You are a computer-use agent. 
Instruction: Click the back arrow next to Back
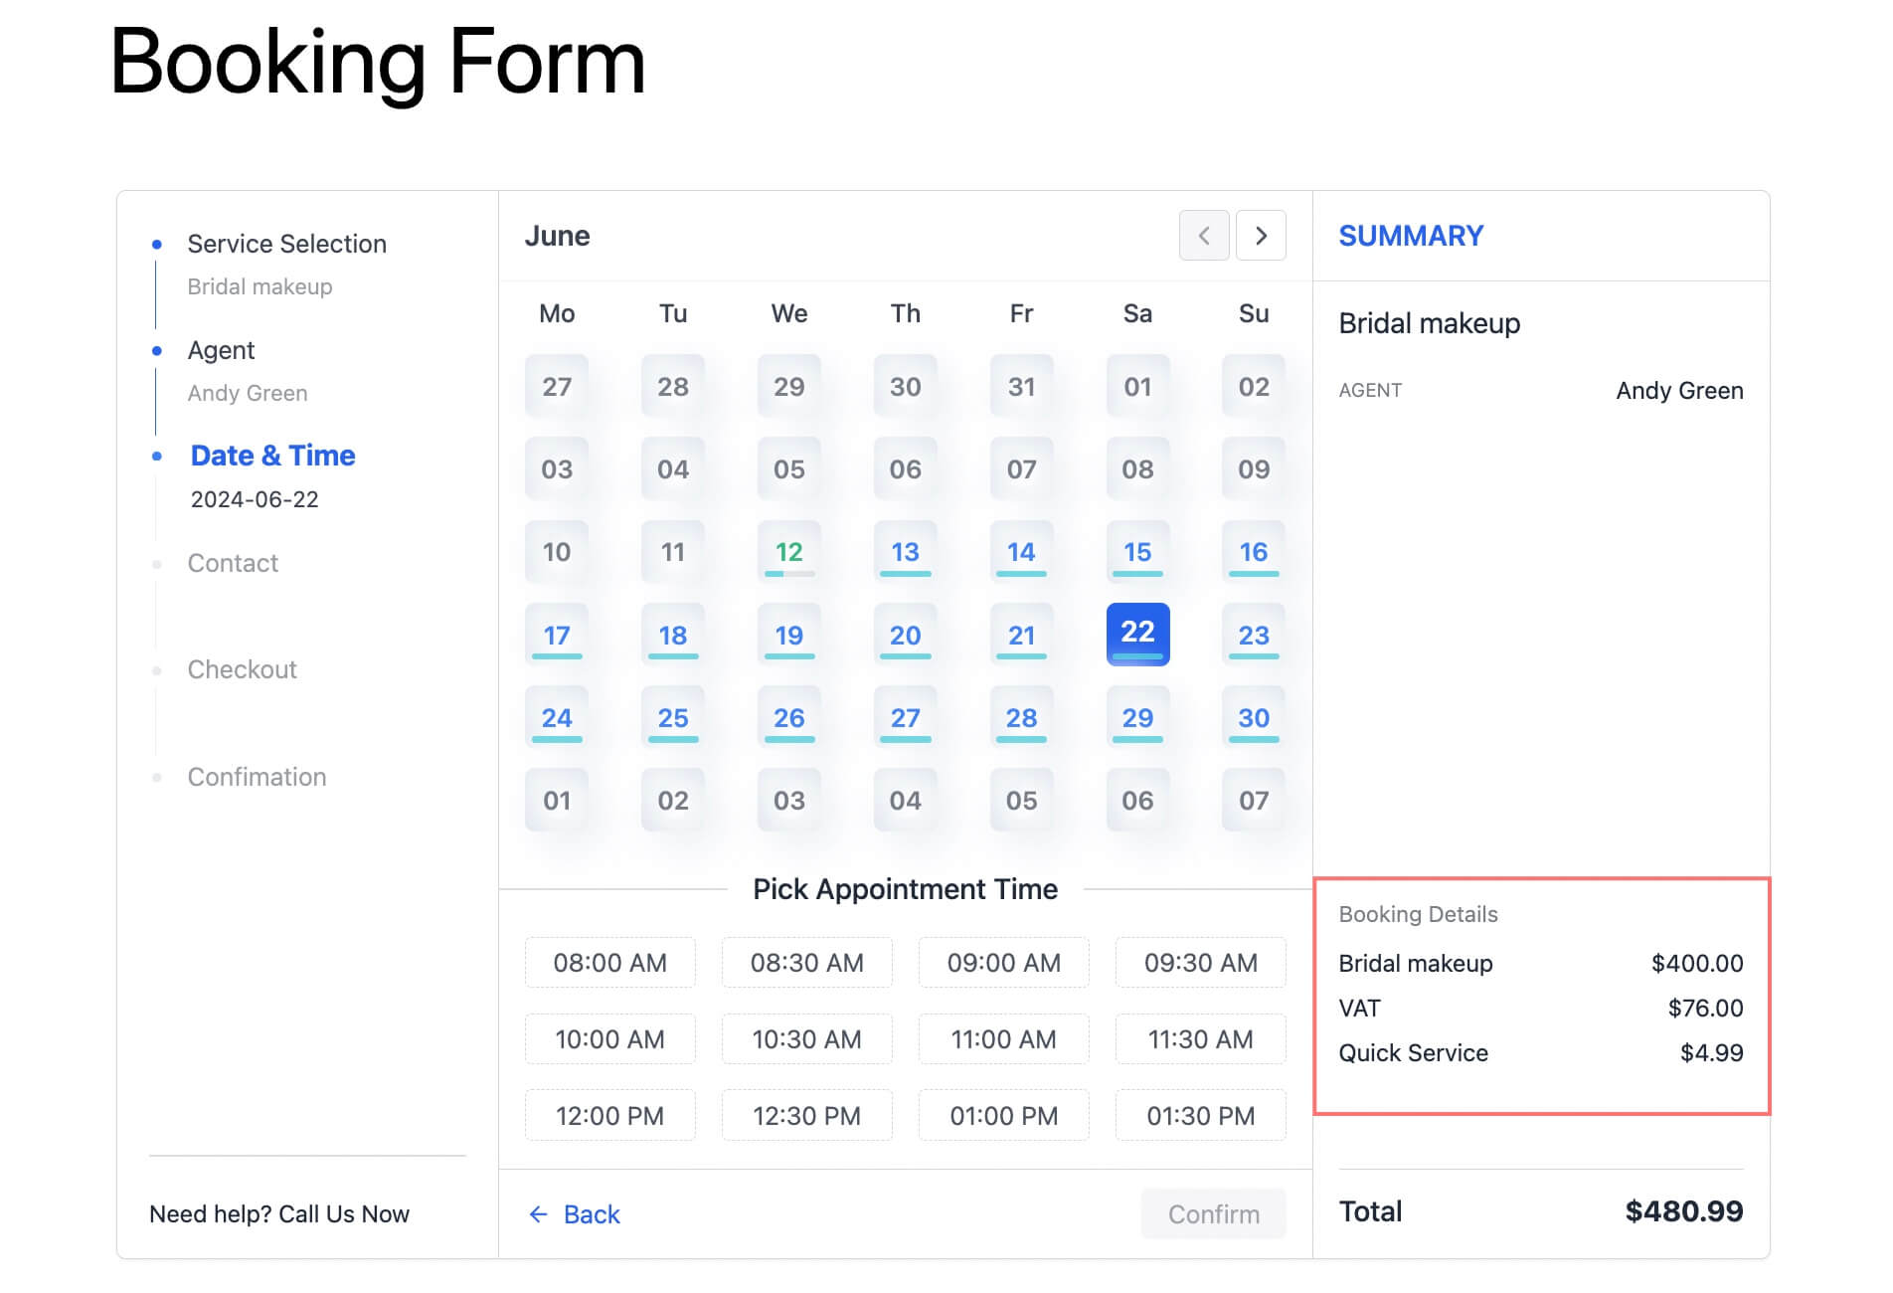(x=538, y=1214)
